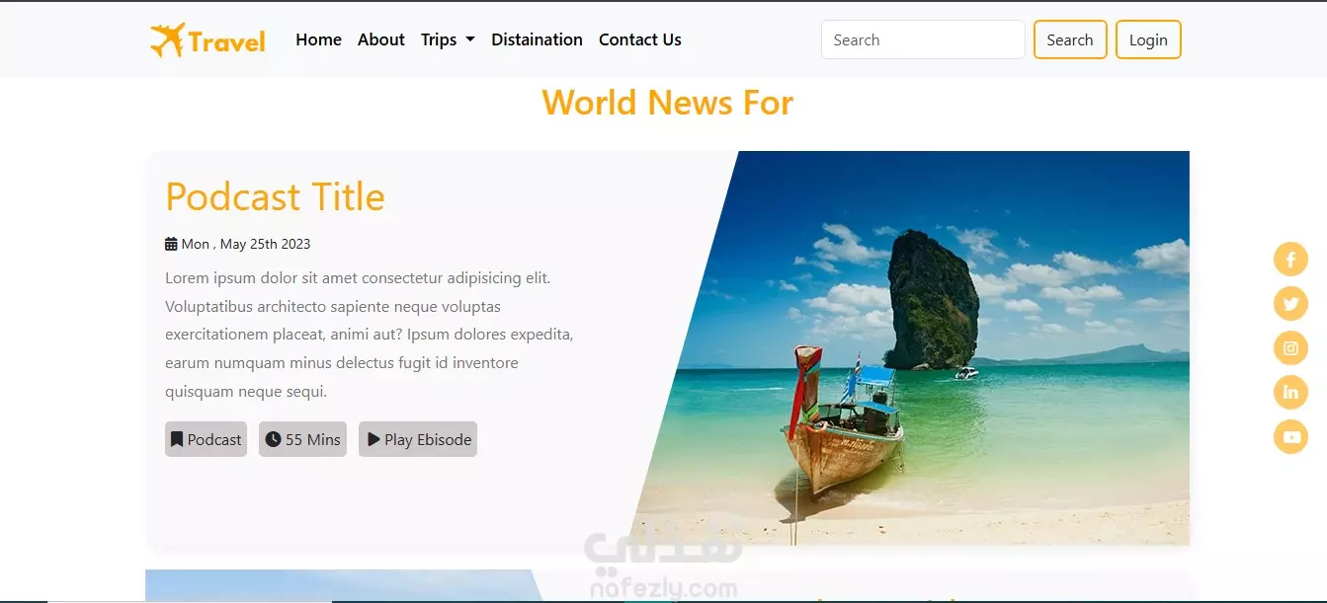Click the Search button
Image resolution: width=1327 pixels, height=603 pixels.
(x=1070, y=39)
